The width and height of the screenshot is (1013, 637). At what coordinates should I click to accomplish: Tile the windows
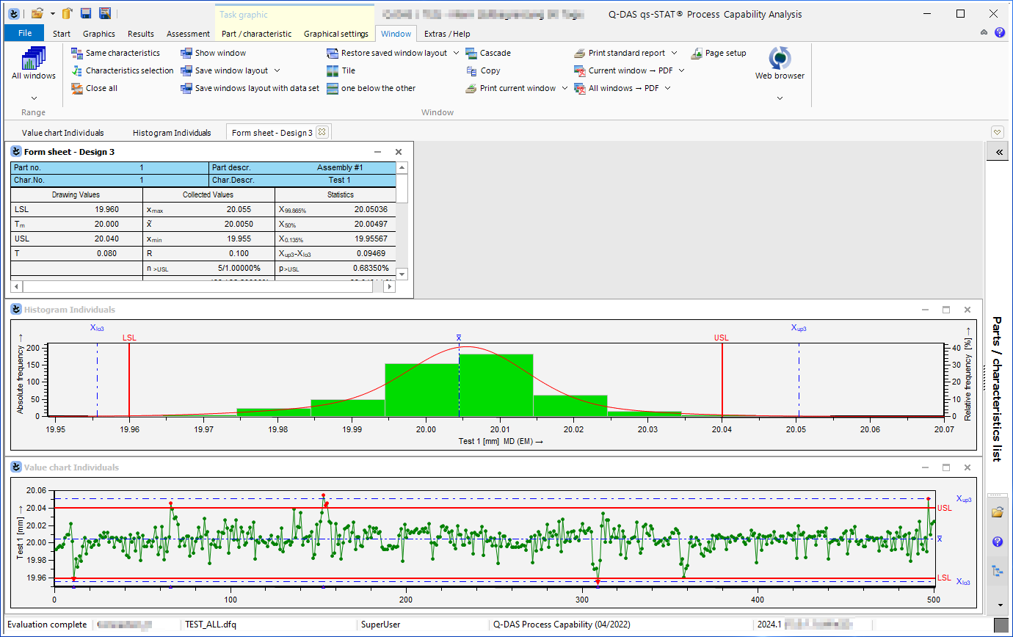tap(341, 70)
